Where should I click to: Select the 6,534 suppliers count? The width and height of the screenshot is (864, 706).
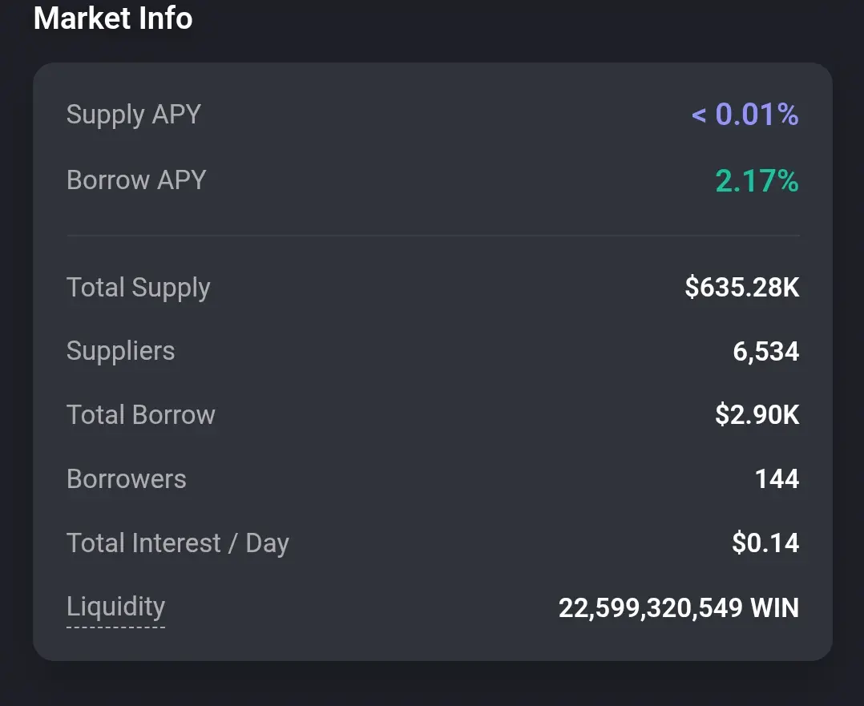(x=765, y=351)
